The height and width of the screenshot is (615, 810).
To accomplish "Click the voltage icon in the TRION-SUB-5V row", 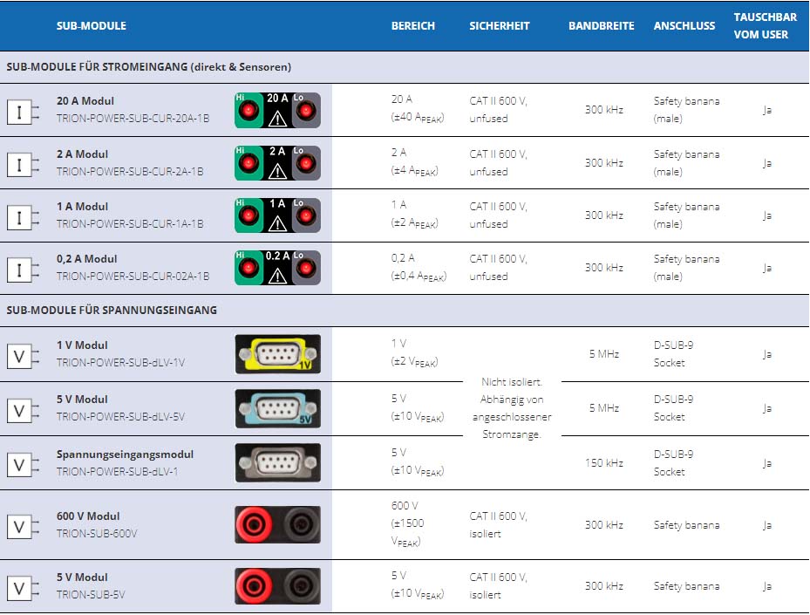I will tap(23, 586).
